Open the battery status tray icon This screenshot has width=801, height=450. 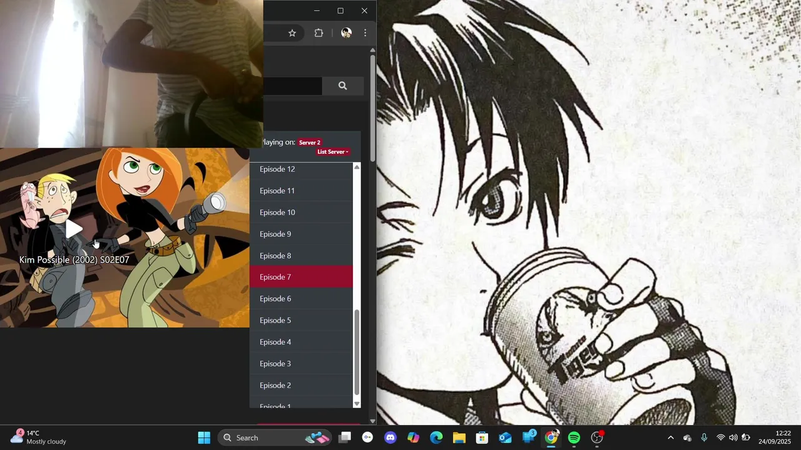pos(746,437)
